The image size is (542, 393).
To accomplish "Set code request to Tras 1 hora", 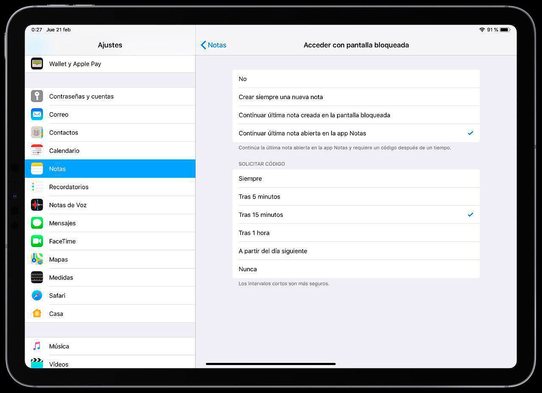I will click(356, 233).
